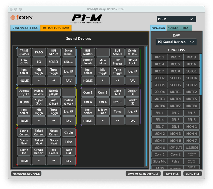213x189 pixels.
Task: Choose SOLO1 in the functions list
Action: pyautogui.click(x=192, y=71)
